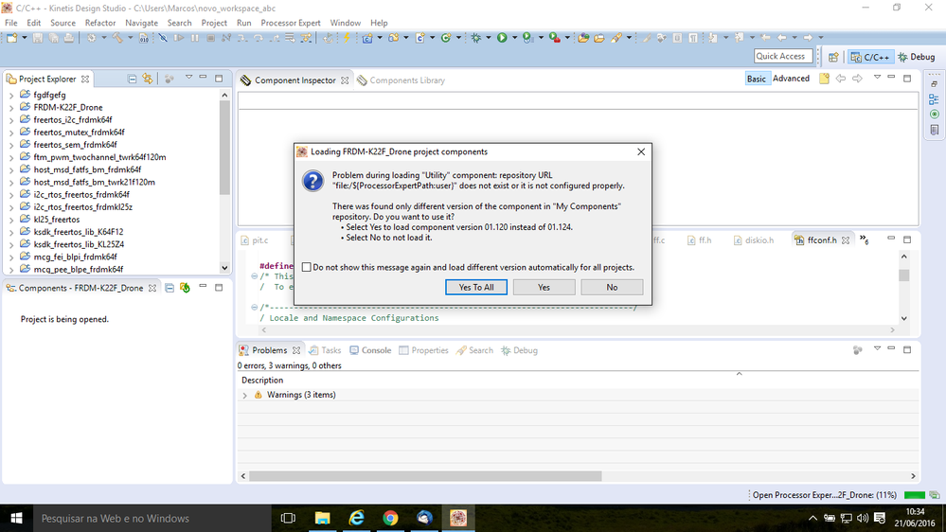The width and height of the screenshot is (946, 532).
Task: Click the No button in dialog
Action: (612, 287)
